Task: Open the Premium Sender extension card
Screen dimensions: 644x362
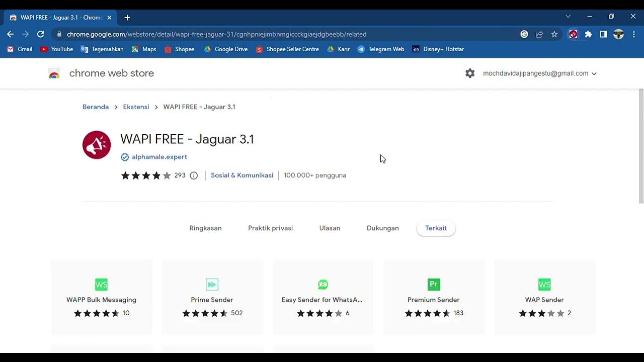Action: 434,297
